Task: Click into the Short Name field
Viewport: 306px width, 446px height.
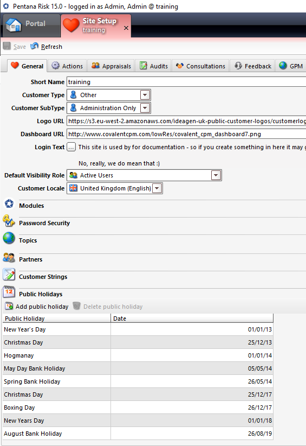Action: tap(186, 82)
